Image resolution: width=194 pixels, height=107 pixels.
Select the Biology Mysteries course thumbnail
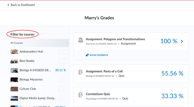(x=14, y=80)
